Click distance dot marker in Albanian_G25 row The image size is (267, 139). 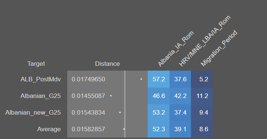(x=111, y=96)
